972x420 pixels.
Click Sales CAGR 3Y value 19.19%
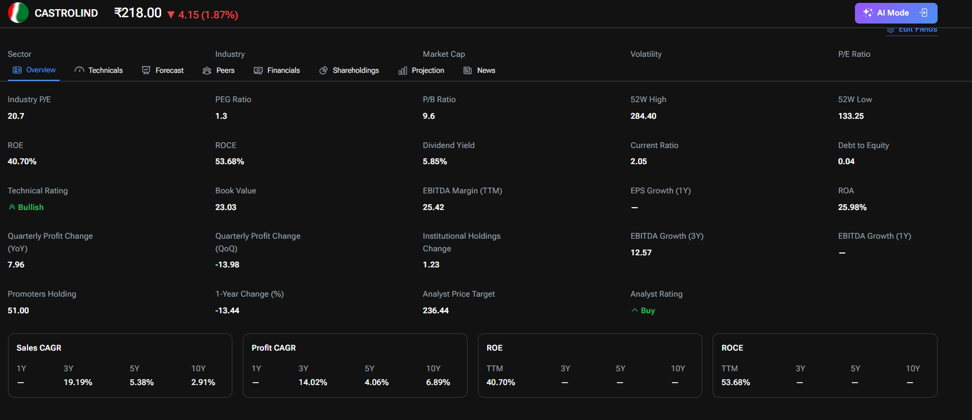78,382
